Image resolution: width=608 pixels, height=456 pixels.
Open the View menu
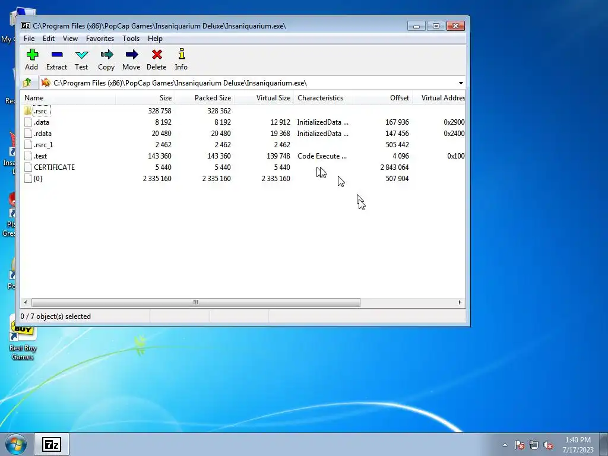click(70, 39)
